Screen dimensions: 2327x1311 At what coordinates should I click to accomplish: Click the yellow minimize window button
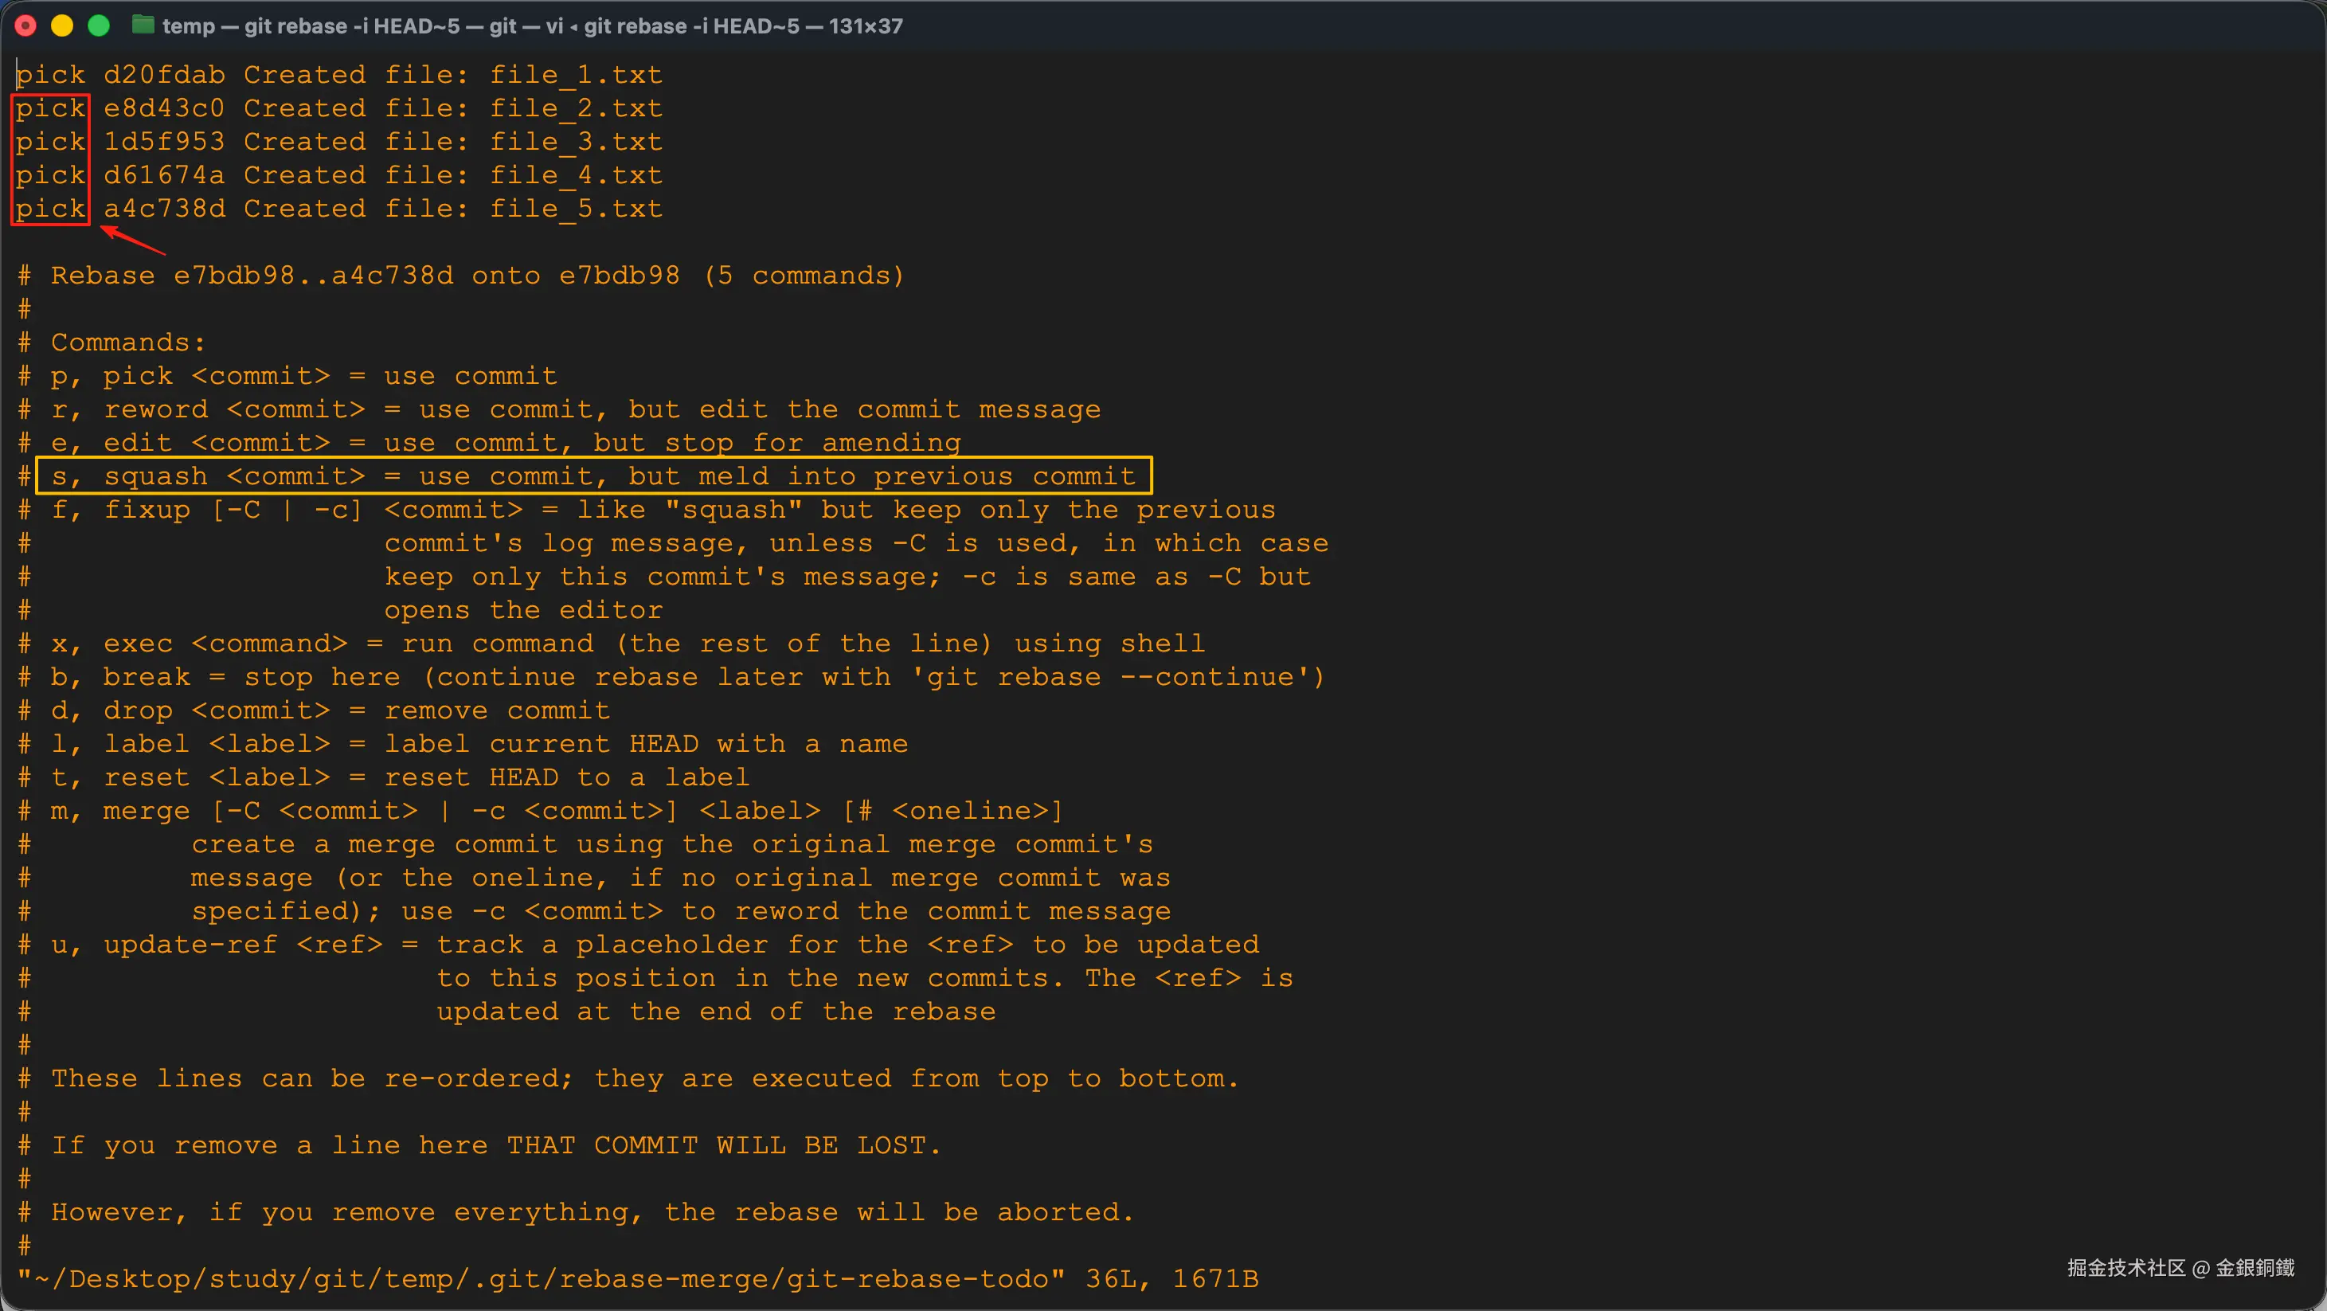62,25
